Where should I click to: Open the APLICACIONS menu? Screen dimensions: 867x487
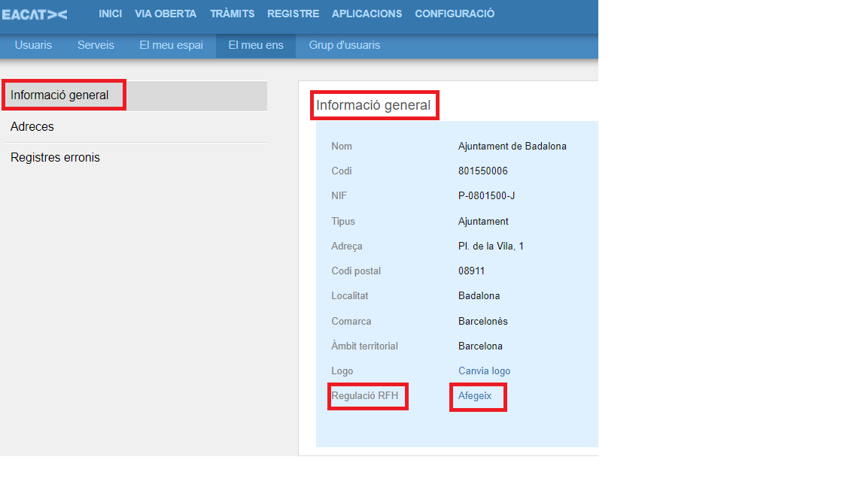point(367,14)
